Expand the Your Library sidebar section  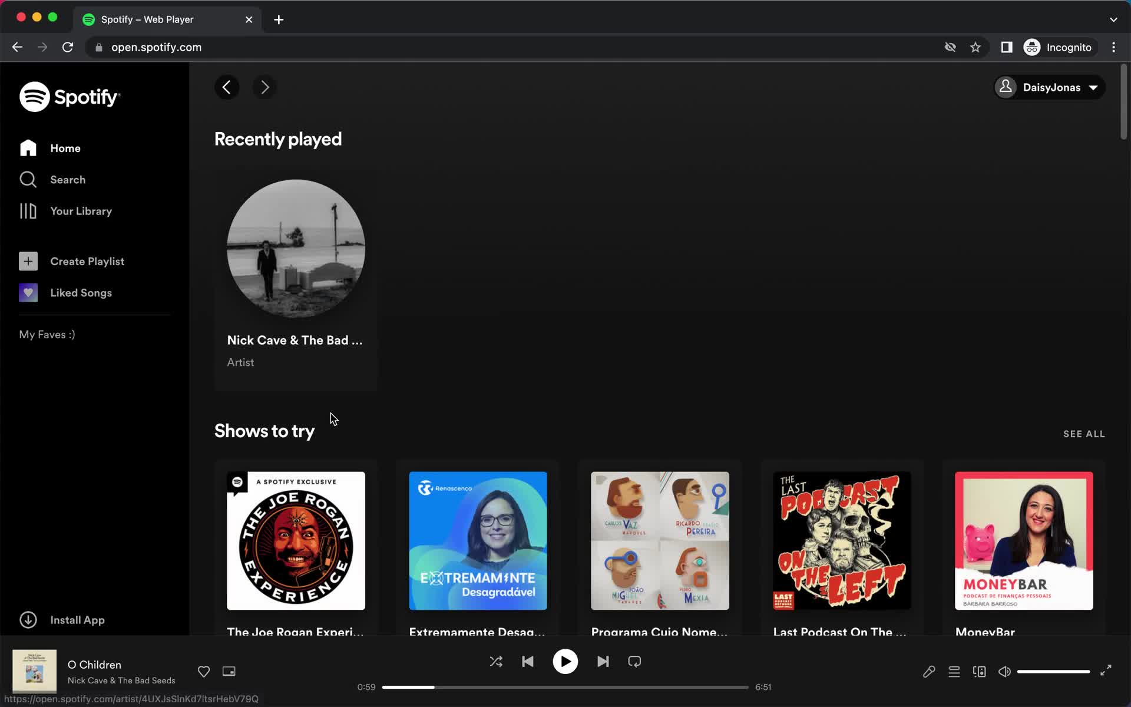[x=81, y=211]
